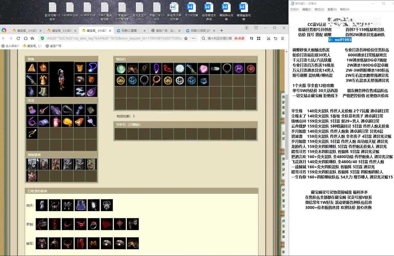Click highlighted text V：noif1993 in Notepad
The image size is (394, 256).
pos(340,40)
